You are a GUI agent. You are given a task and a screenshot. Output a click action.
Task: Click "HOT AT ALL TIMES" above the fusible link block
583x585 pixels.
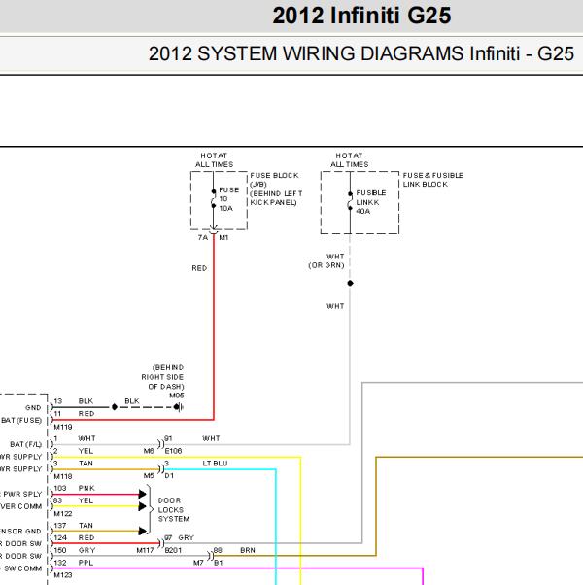(x=349, y=160)
